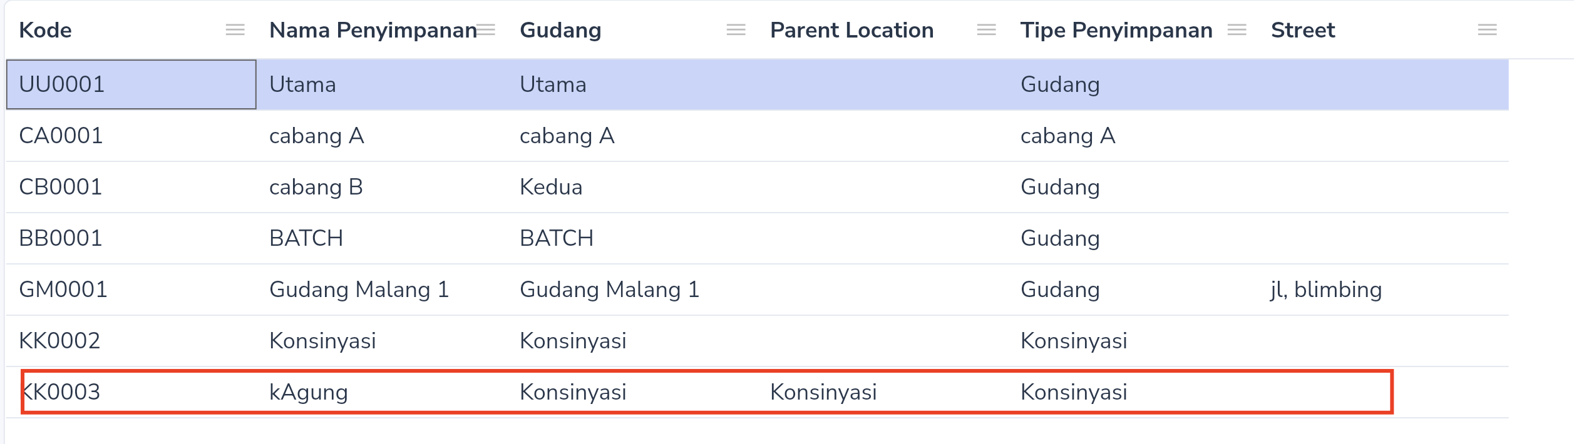The image size is (1574, 444).
Task: Open the Nama Penyimpanan column menu icon
Action: click(486, 30)
